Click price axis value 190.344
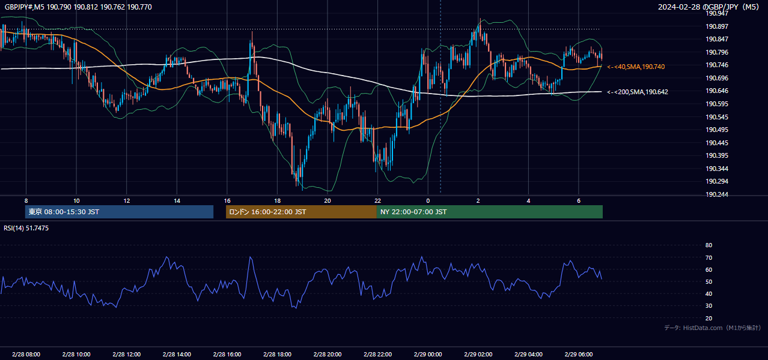Image resolution: width=768 pixels, height=360 pixels. point(718,169)
